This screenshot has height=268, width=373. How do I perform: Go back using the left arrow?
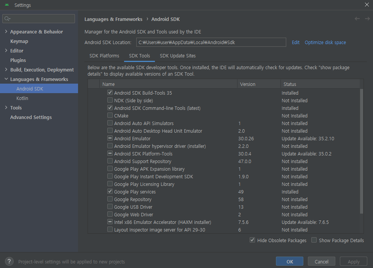coord(357,19)
